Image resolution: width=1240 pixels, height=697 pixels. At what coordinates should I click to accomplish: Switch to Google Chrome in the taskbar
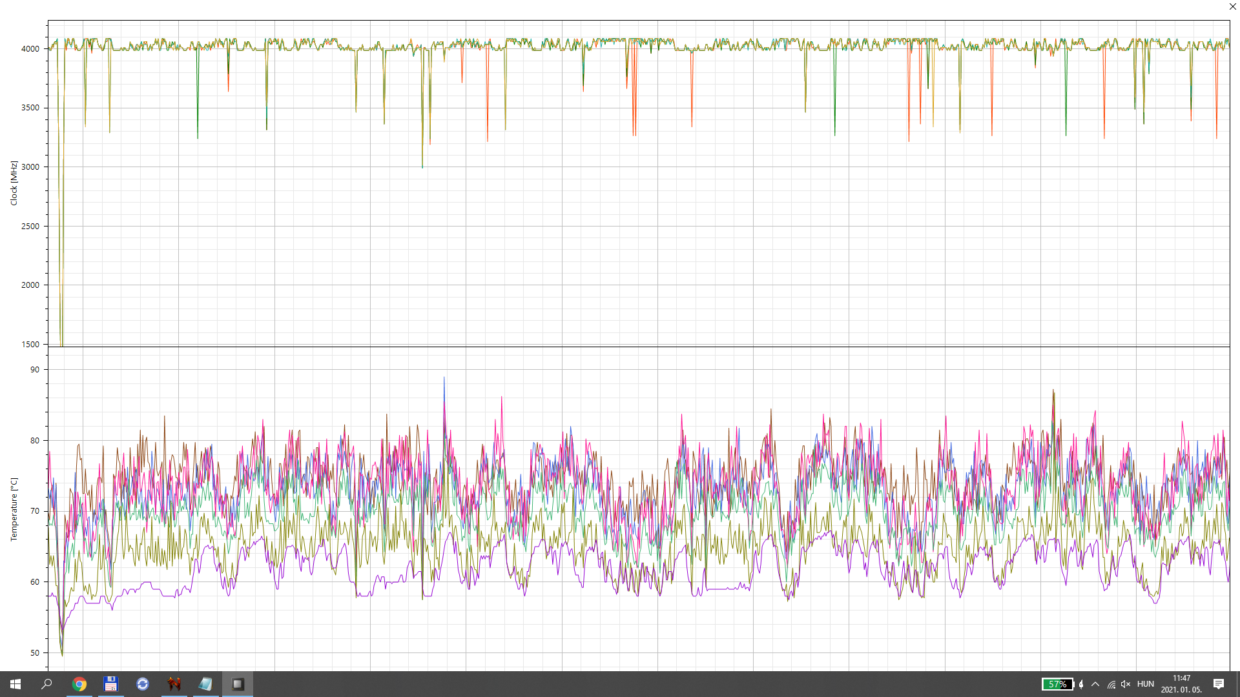tap(79, 684)
